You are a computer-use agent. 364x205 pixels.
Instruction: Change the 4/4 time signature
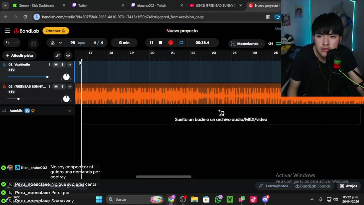pos(98,43)
